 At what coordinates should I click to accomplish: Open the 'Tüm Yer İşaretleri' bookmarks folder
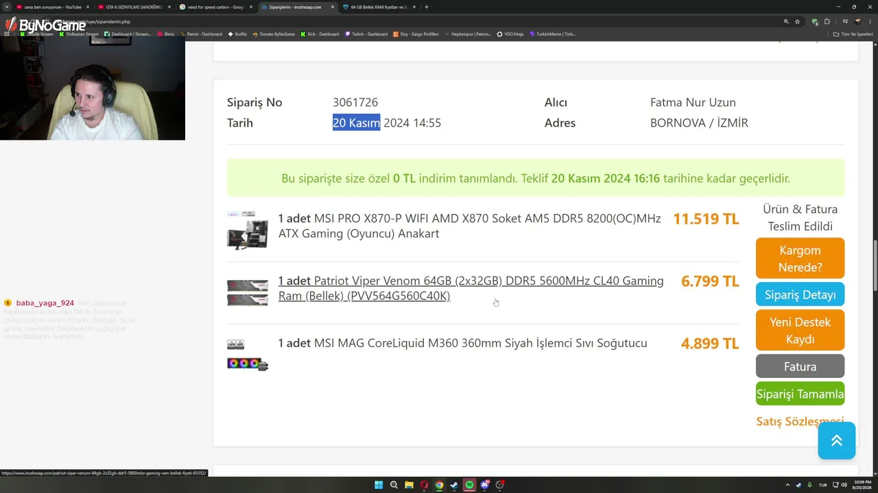(853, 34)
